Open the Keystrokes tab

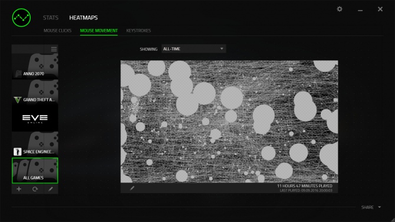(139, 31)
